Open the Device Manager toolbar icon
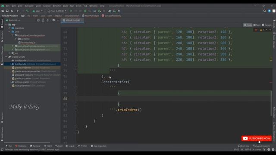The image size is (276, 155). coord(114,11)
